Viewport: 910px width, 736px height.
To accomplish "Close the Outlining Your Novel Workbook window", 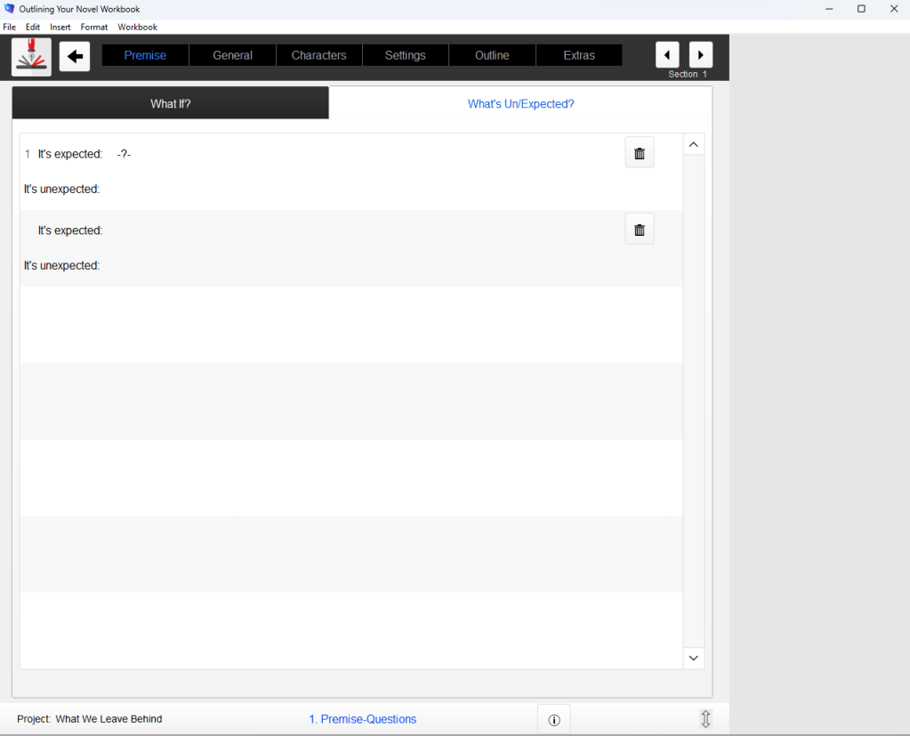I will point(894,9).
